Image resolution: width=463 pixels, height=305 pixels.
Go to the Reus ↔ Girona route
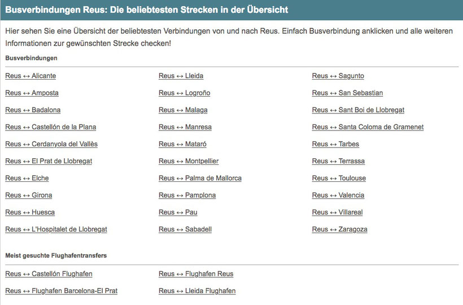pyautogui.click(x=29, y=195)
